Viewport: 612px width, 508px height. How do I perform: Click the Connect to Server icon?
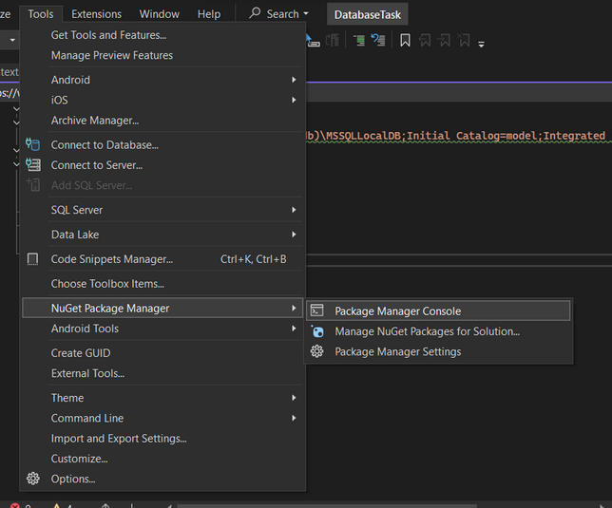[x=33, y=165]
